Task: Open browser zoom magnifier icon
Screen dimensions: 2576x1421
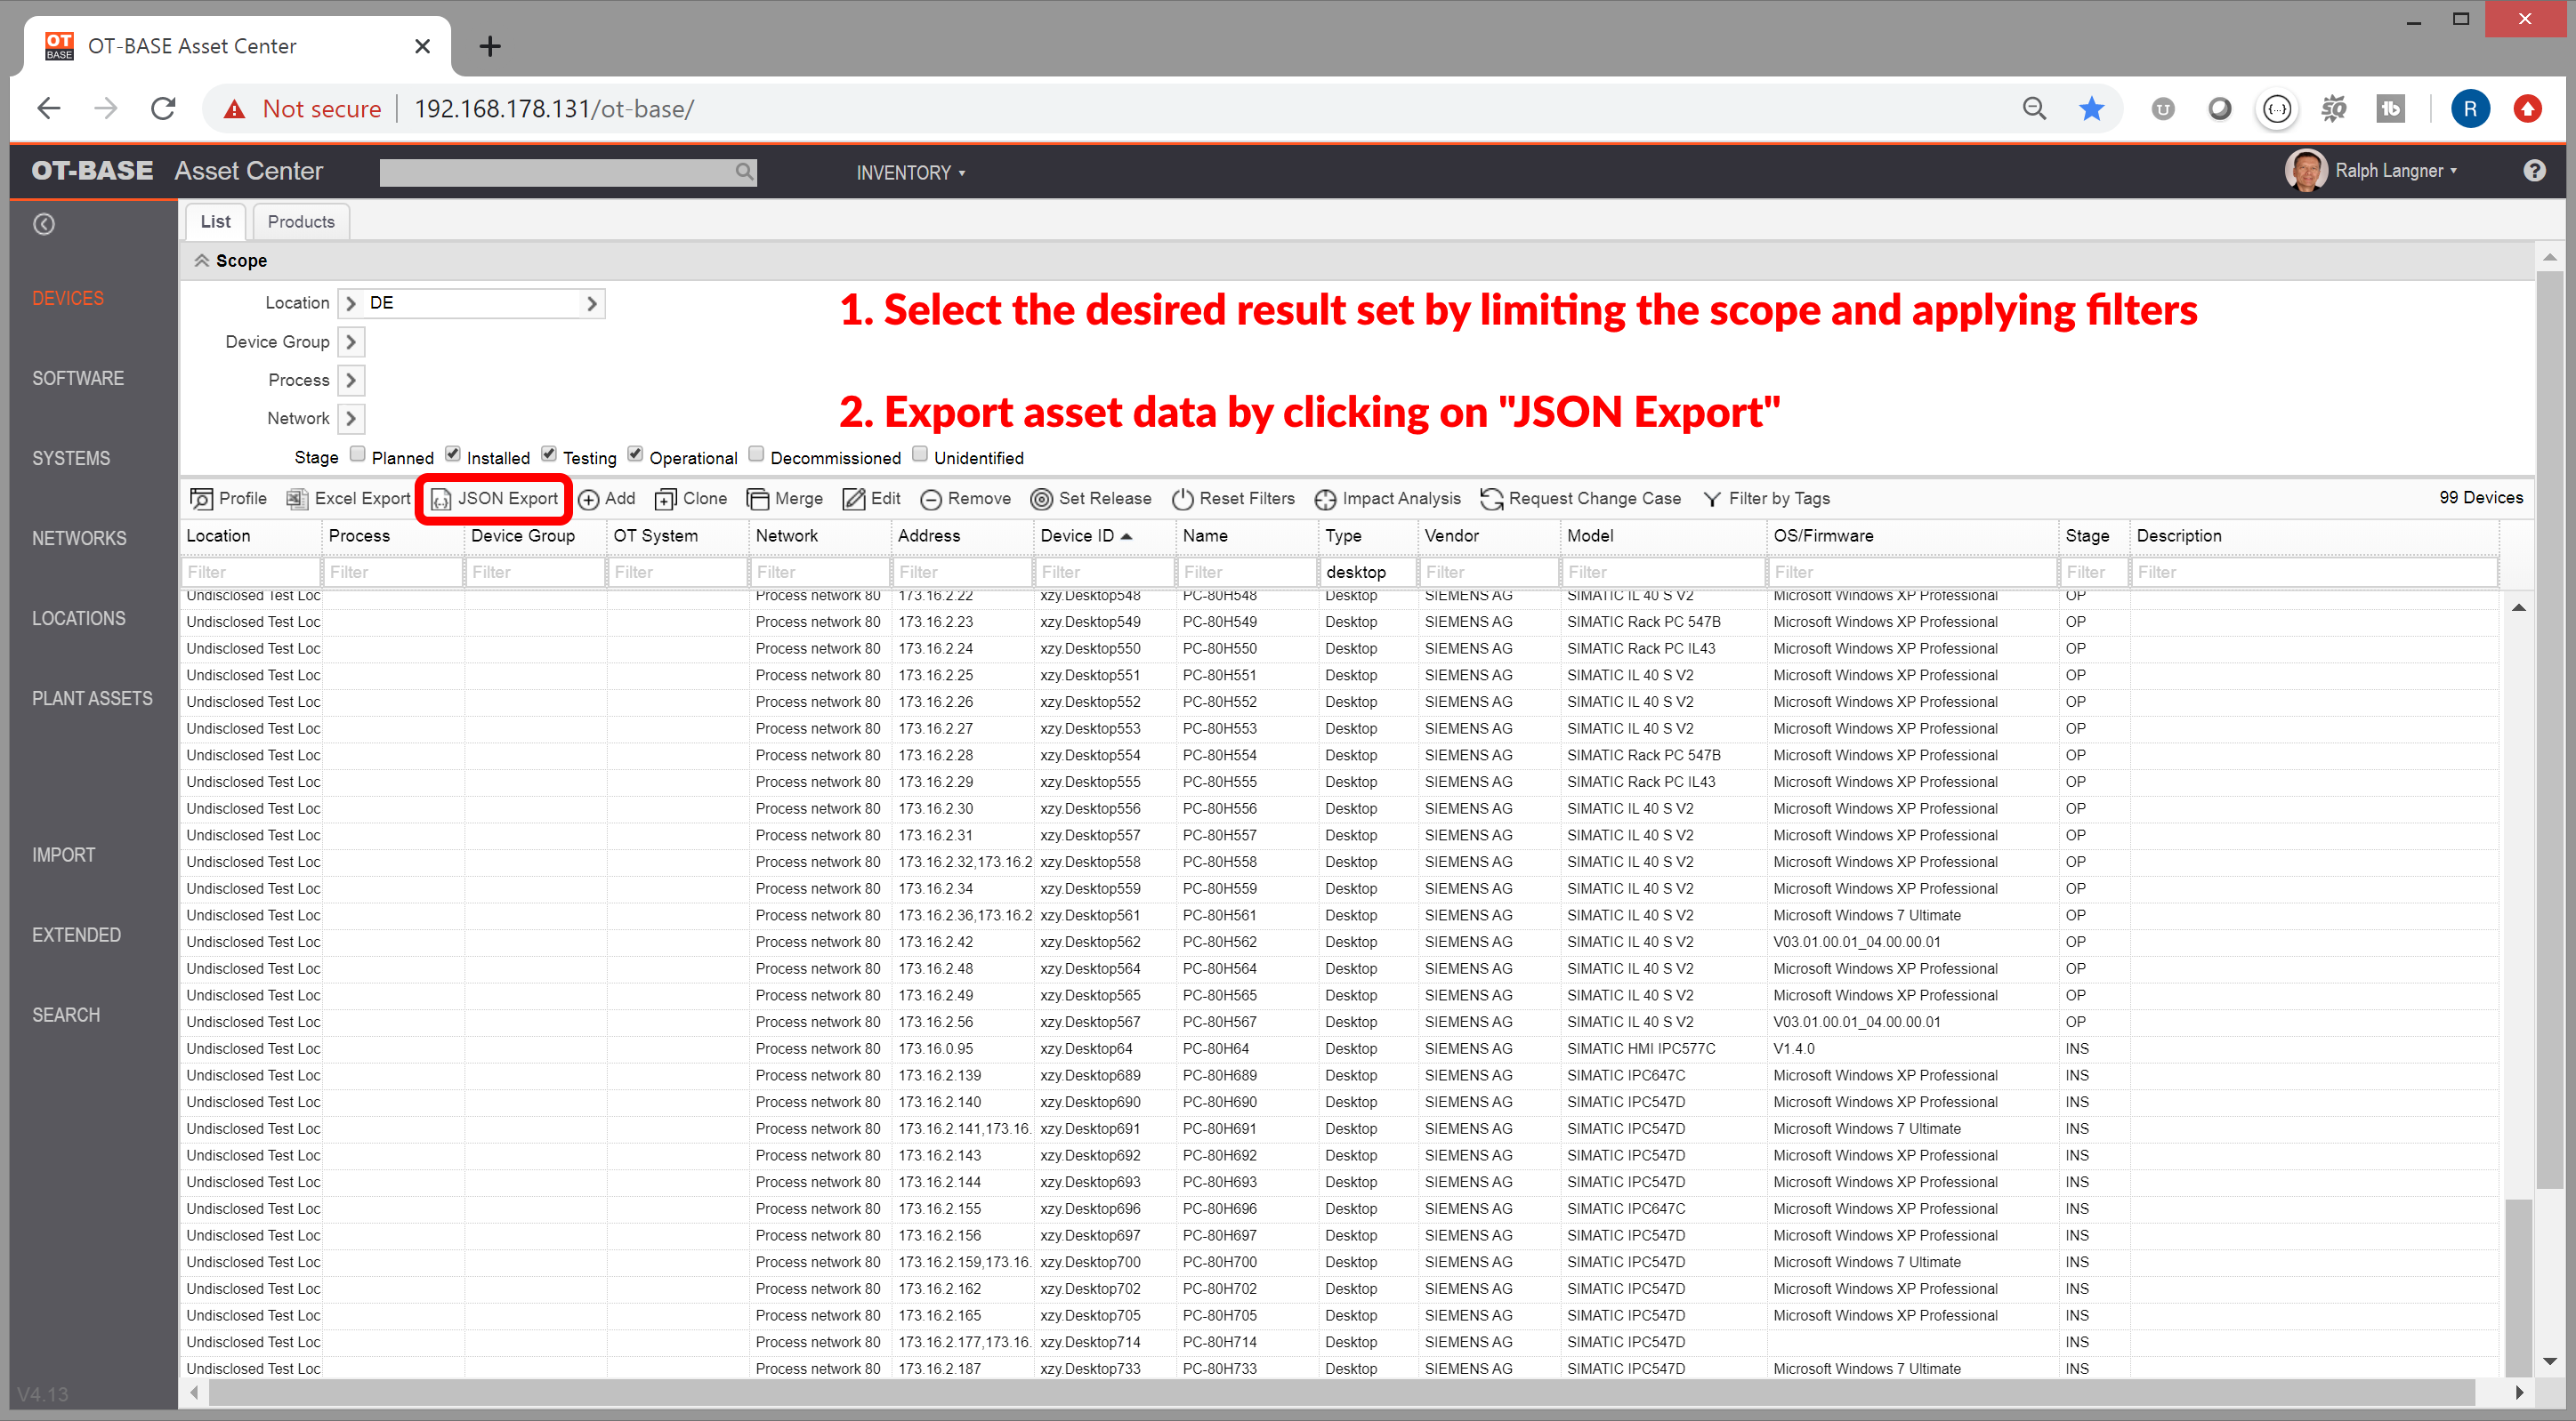Action: pyautogui.click(x=2035, y=108)
